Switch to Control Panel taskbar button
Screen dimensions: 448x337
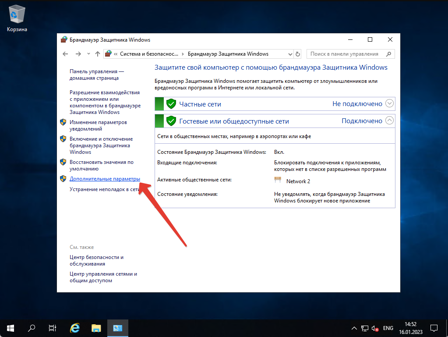point(118,328)
